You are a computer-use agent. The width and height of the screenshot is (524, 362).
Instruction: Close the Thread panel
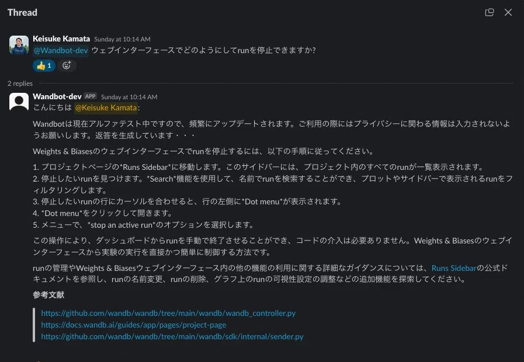click(508, 12)
